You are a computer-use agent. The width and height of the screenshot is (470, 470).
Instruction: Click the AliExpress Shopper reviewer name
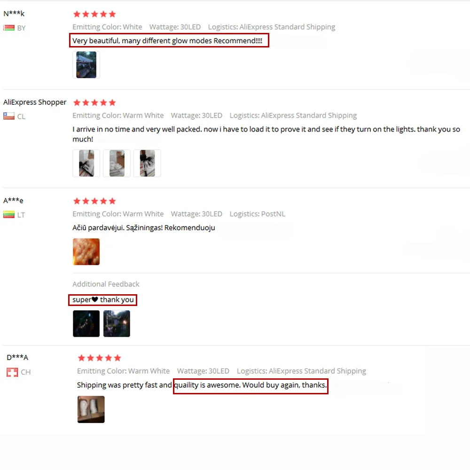pyautogui.click(x=35, y=102)
